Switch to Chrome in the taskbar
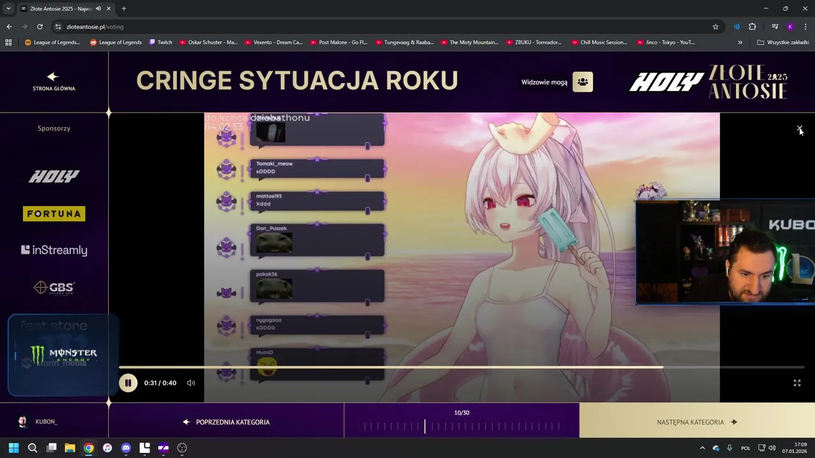 (x=89, y=448)
